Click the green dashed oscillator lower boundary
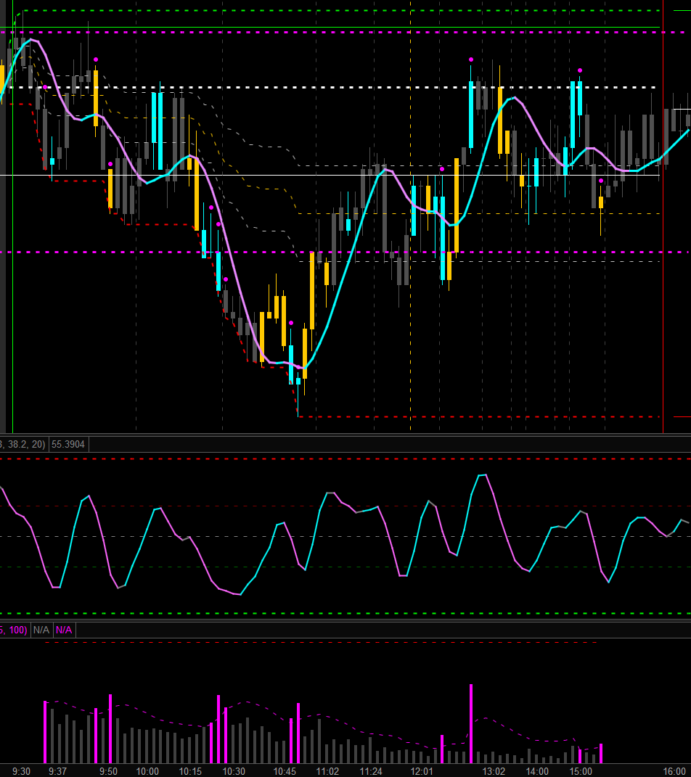Viewport: 691px width, 777px height. click(x=363, y=613)
